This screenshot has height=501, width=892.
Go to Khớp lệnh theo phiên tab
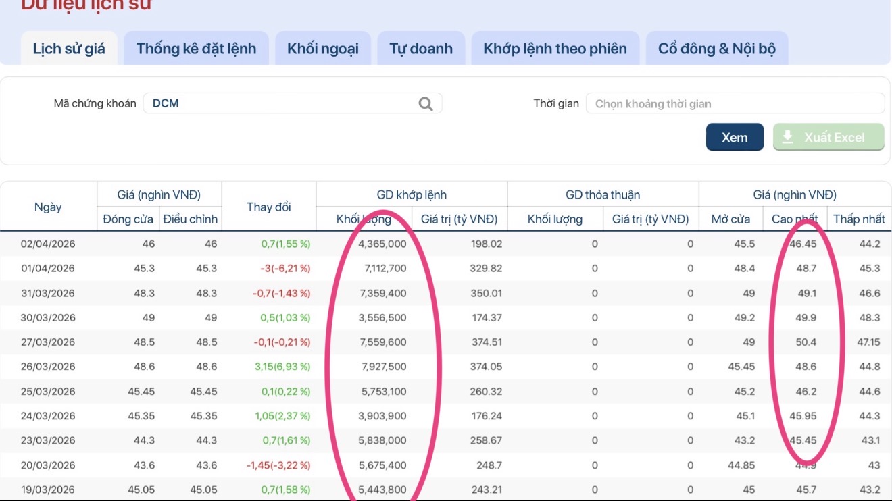555,49
